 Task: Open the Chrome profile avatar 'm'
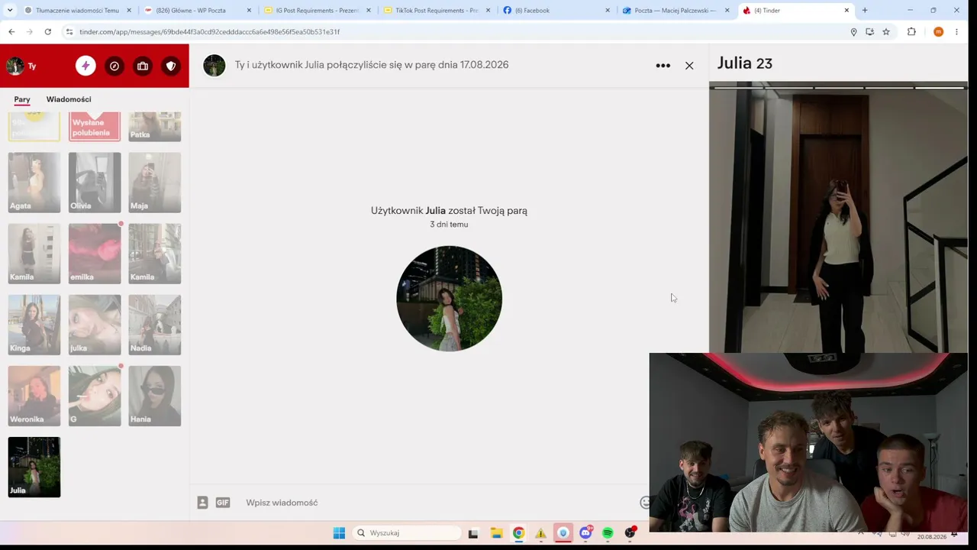938,32
